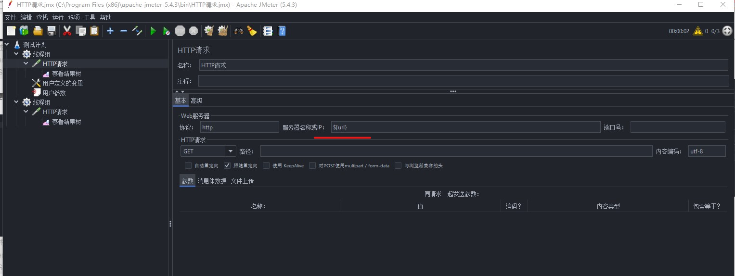
Task: Select the 用户参数 tree node
Action: [54, 93]
